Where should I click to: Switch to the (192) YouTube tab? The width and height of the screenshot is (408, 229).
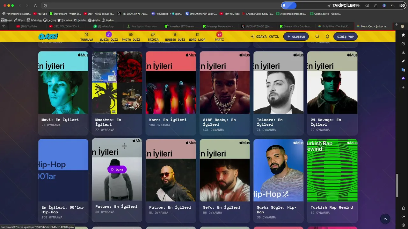point(27,26)
